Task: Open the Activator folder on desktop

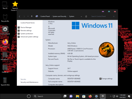Action: tap(5, 56)
